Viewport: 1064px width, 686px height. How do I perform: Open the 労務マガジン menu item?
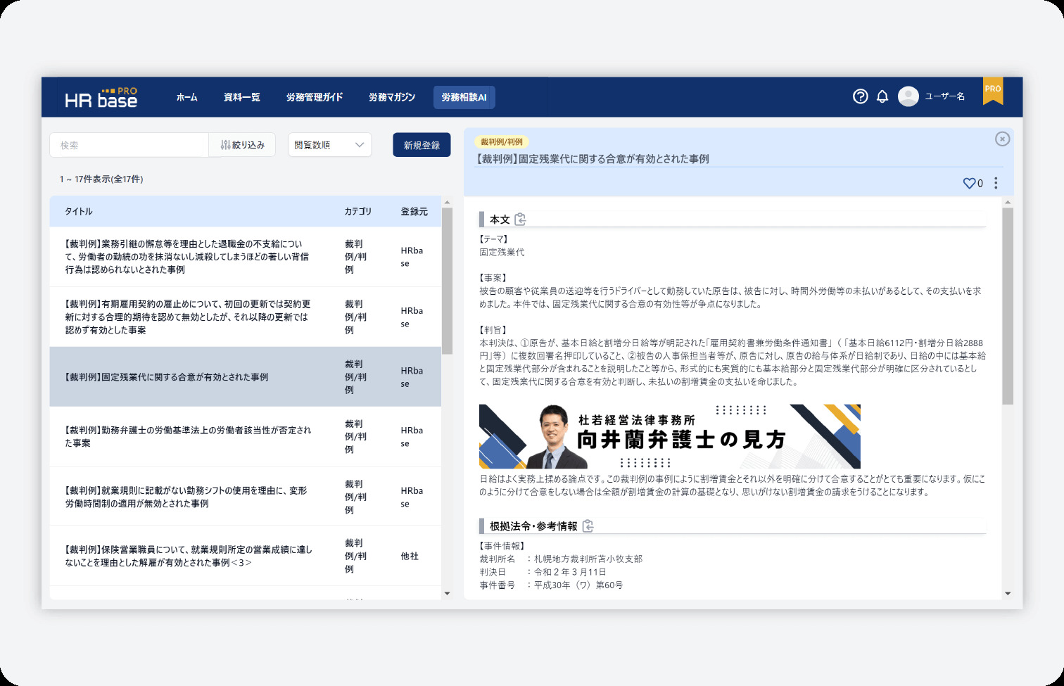pyautogui.click(x=392, y=97)
